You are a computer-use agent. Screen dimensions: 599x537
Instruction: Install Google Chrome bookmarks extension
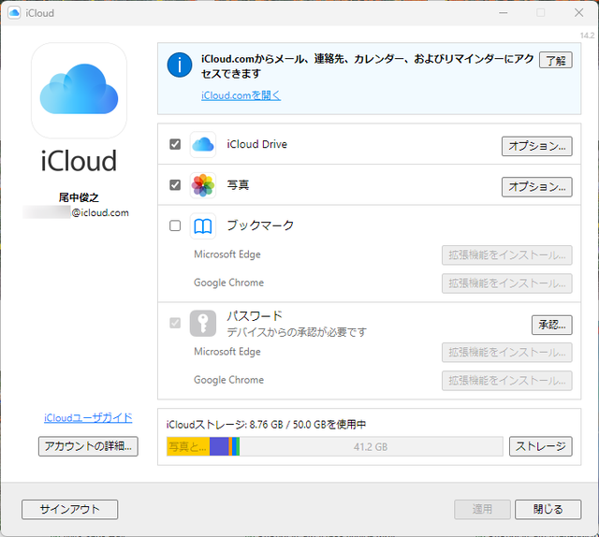[507, 283]
